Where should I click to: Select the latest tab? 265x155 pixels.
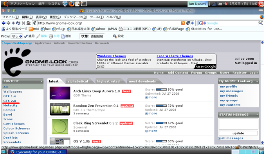click(x=54, y=81)
